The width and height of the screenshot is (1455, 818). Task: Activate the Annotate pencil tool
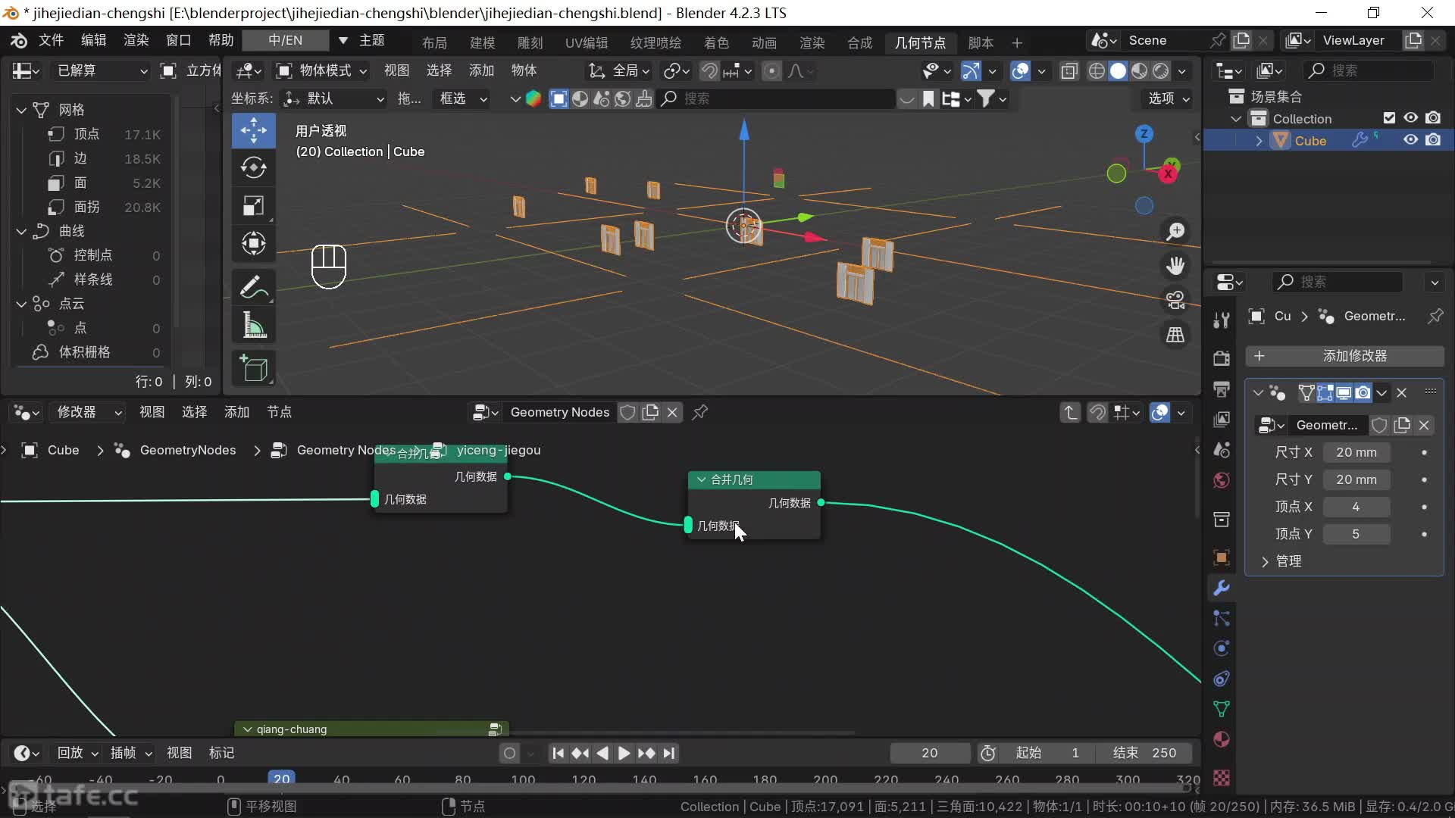(x=253, y=287)
